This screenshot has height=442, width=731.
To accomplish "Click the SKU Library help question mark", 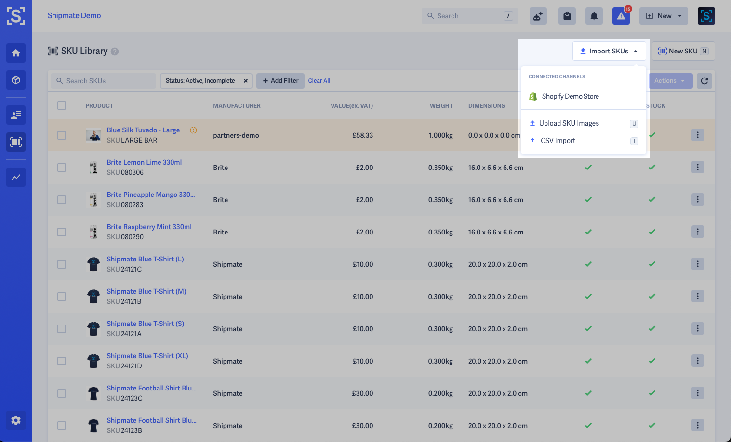I will [x=115, y=52].
